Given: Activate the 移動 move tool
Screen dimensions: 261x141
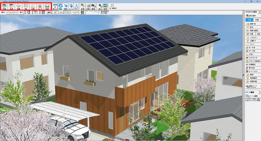Looking at the screenshot, I should (66, 7).
